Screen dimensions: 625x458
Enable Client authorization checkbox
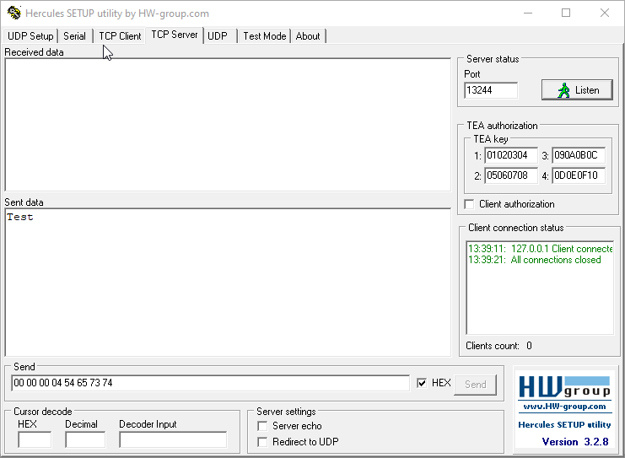coord(470,204)
